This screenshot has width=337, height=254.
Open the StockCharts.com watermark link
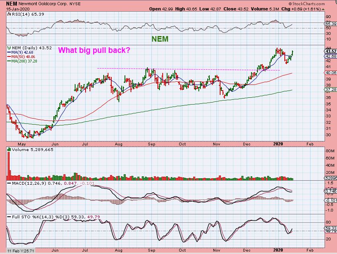point(307,4)
